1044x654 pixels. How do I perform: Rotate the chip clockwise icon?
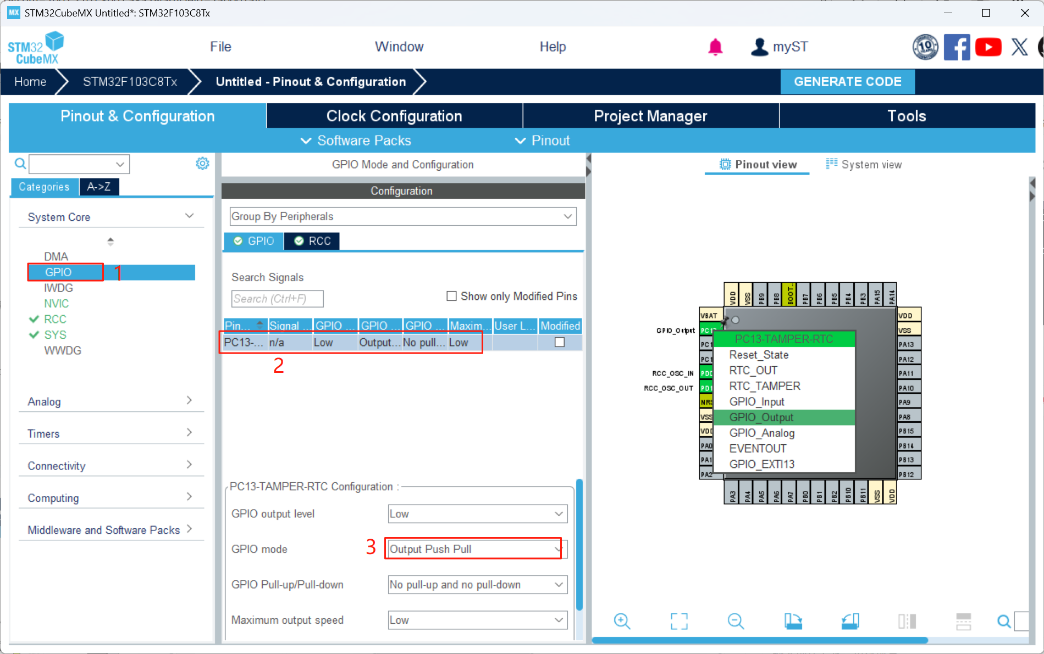(x=793, y=621)
